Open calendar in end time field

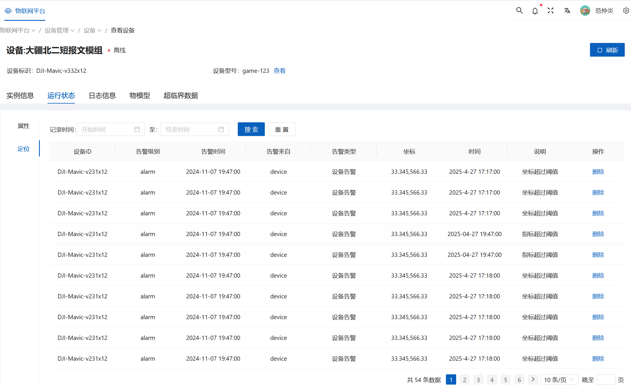click(221, 129)
